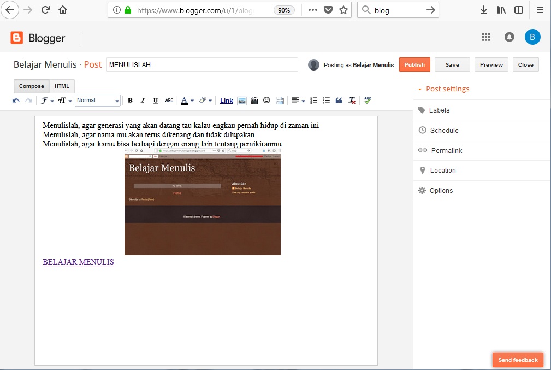Image resolution: width=551 pixels, height=370 pixels.
Task: Insert a jump break into the post
Action: tap(280, 101)
